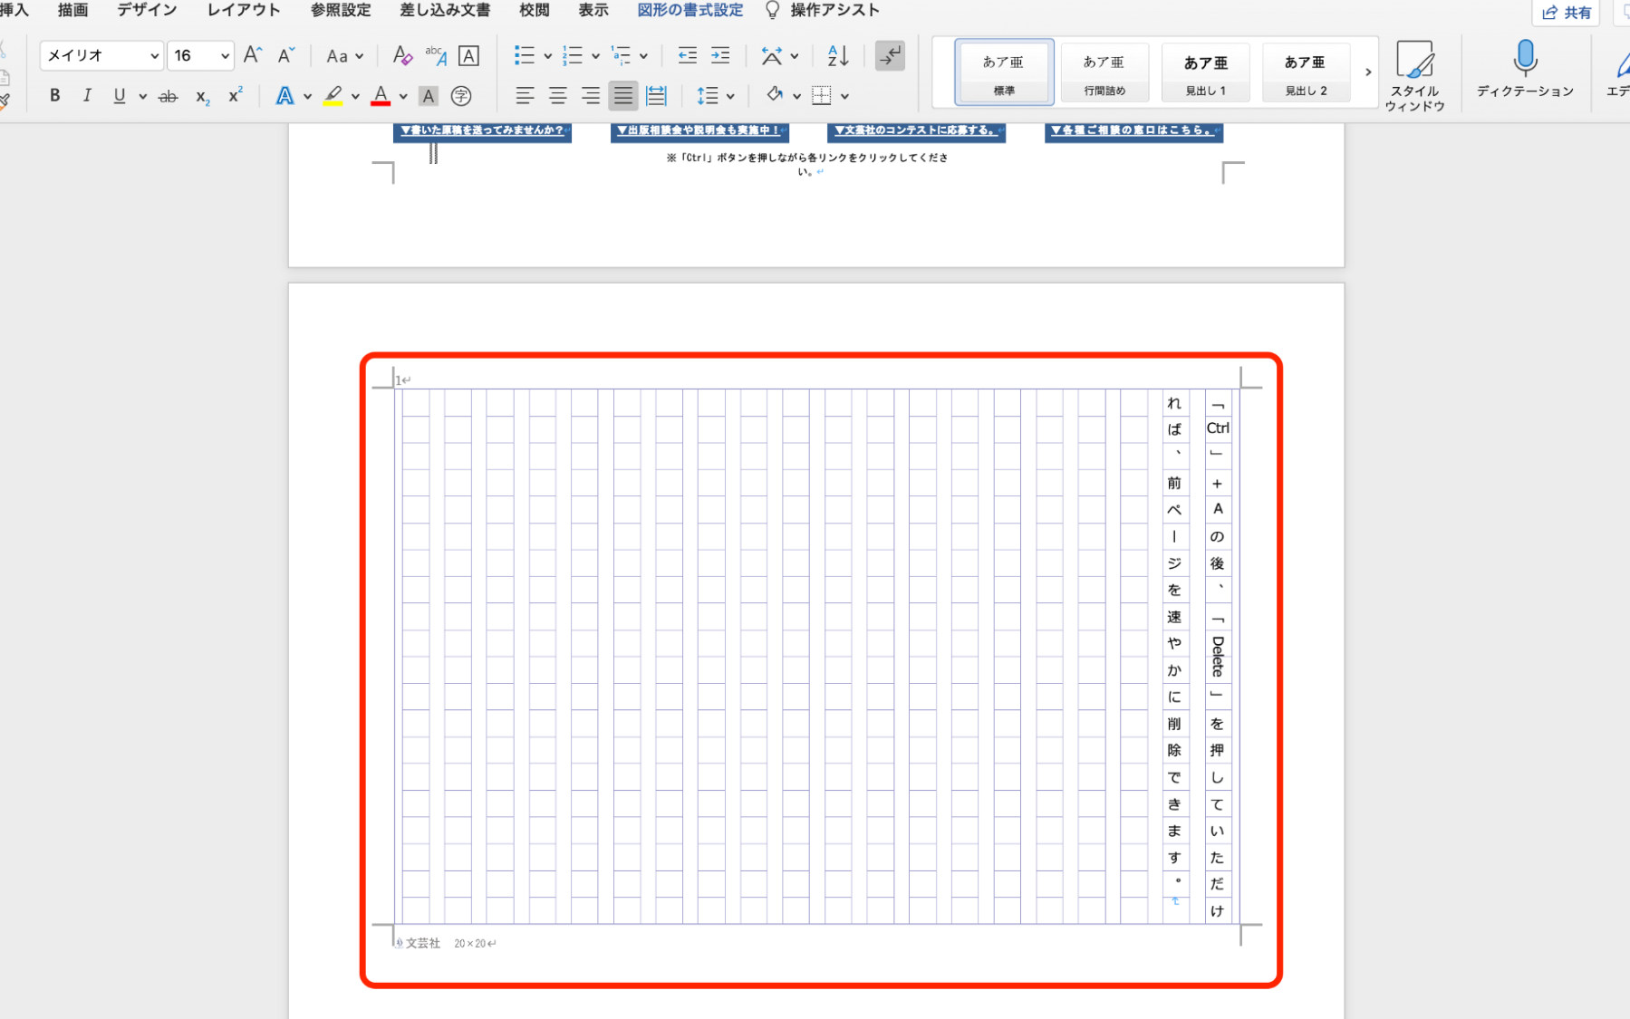Apply subscript formatting

tap(200, 95)
